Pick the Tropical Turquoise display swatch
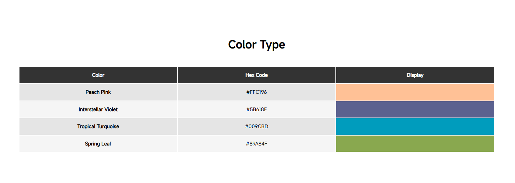 415,126
